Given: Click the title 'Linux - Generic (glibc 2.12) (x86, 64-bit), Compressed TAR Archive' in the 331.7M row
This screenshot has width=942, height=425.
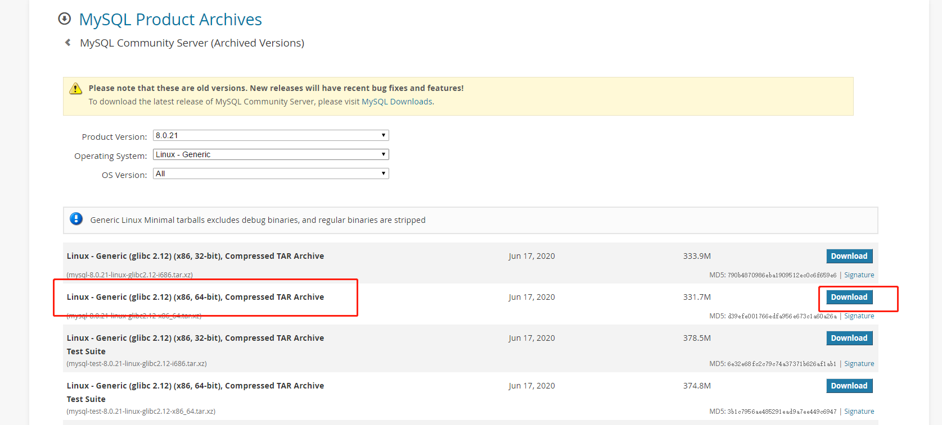Looking at the screenshot, I should [x=195, y=297].
